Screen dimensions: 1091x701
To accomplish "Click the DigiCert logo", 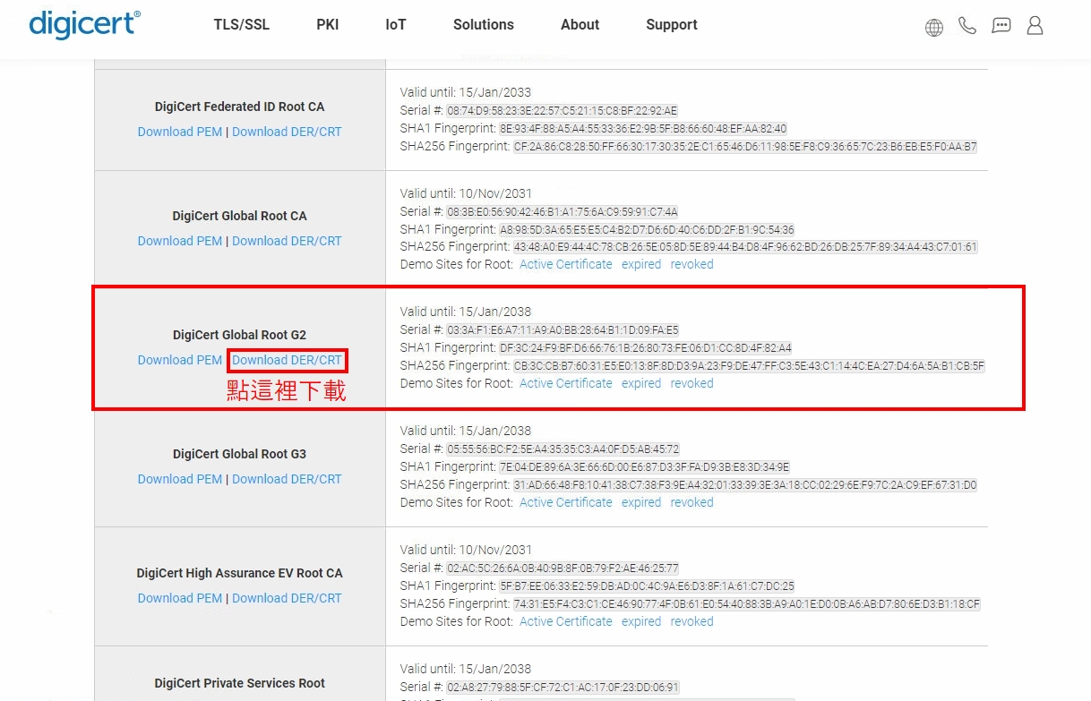I will (84, 24).
